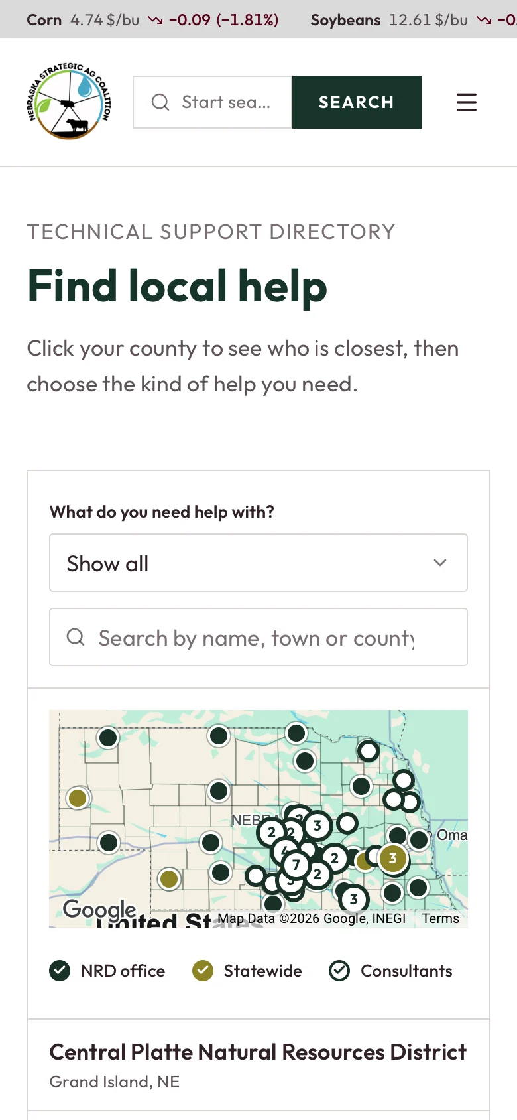Focus the Search by name, town or county field
This screenshot has width=517, height=1120.
click(x=258, y=637)
